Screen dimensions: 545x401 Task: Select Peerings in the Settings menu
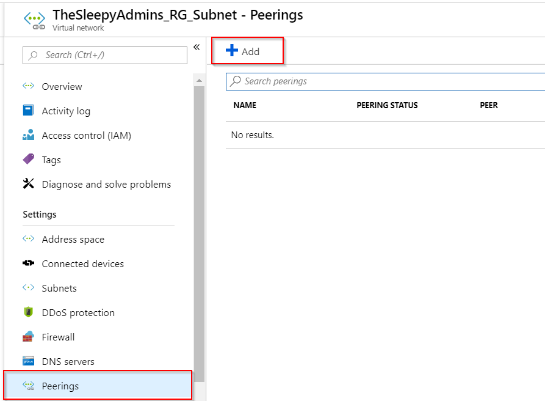[x=60, y=386]
